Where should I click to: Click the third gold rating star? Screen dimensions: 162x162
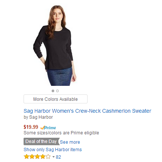tap(37, 157)
